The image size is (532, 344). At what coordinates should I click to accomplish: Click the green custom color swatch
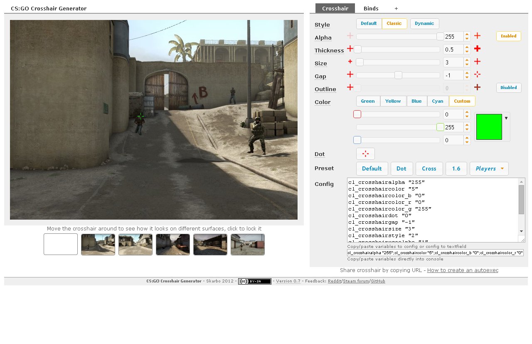pos(489,127)
